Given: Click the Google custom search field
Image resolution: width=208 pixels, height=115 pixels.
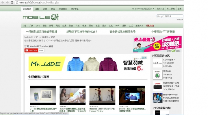Looking at the screenshot, I should [x=170, y=16].
